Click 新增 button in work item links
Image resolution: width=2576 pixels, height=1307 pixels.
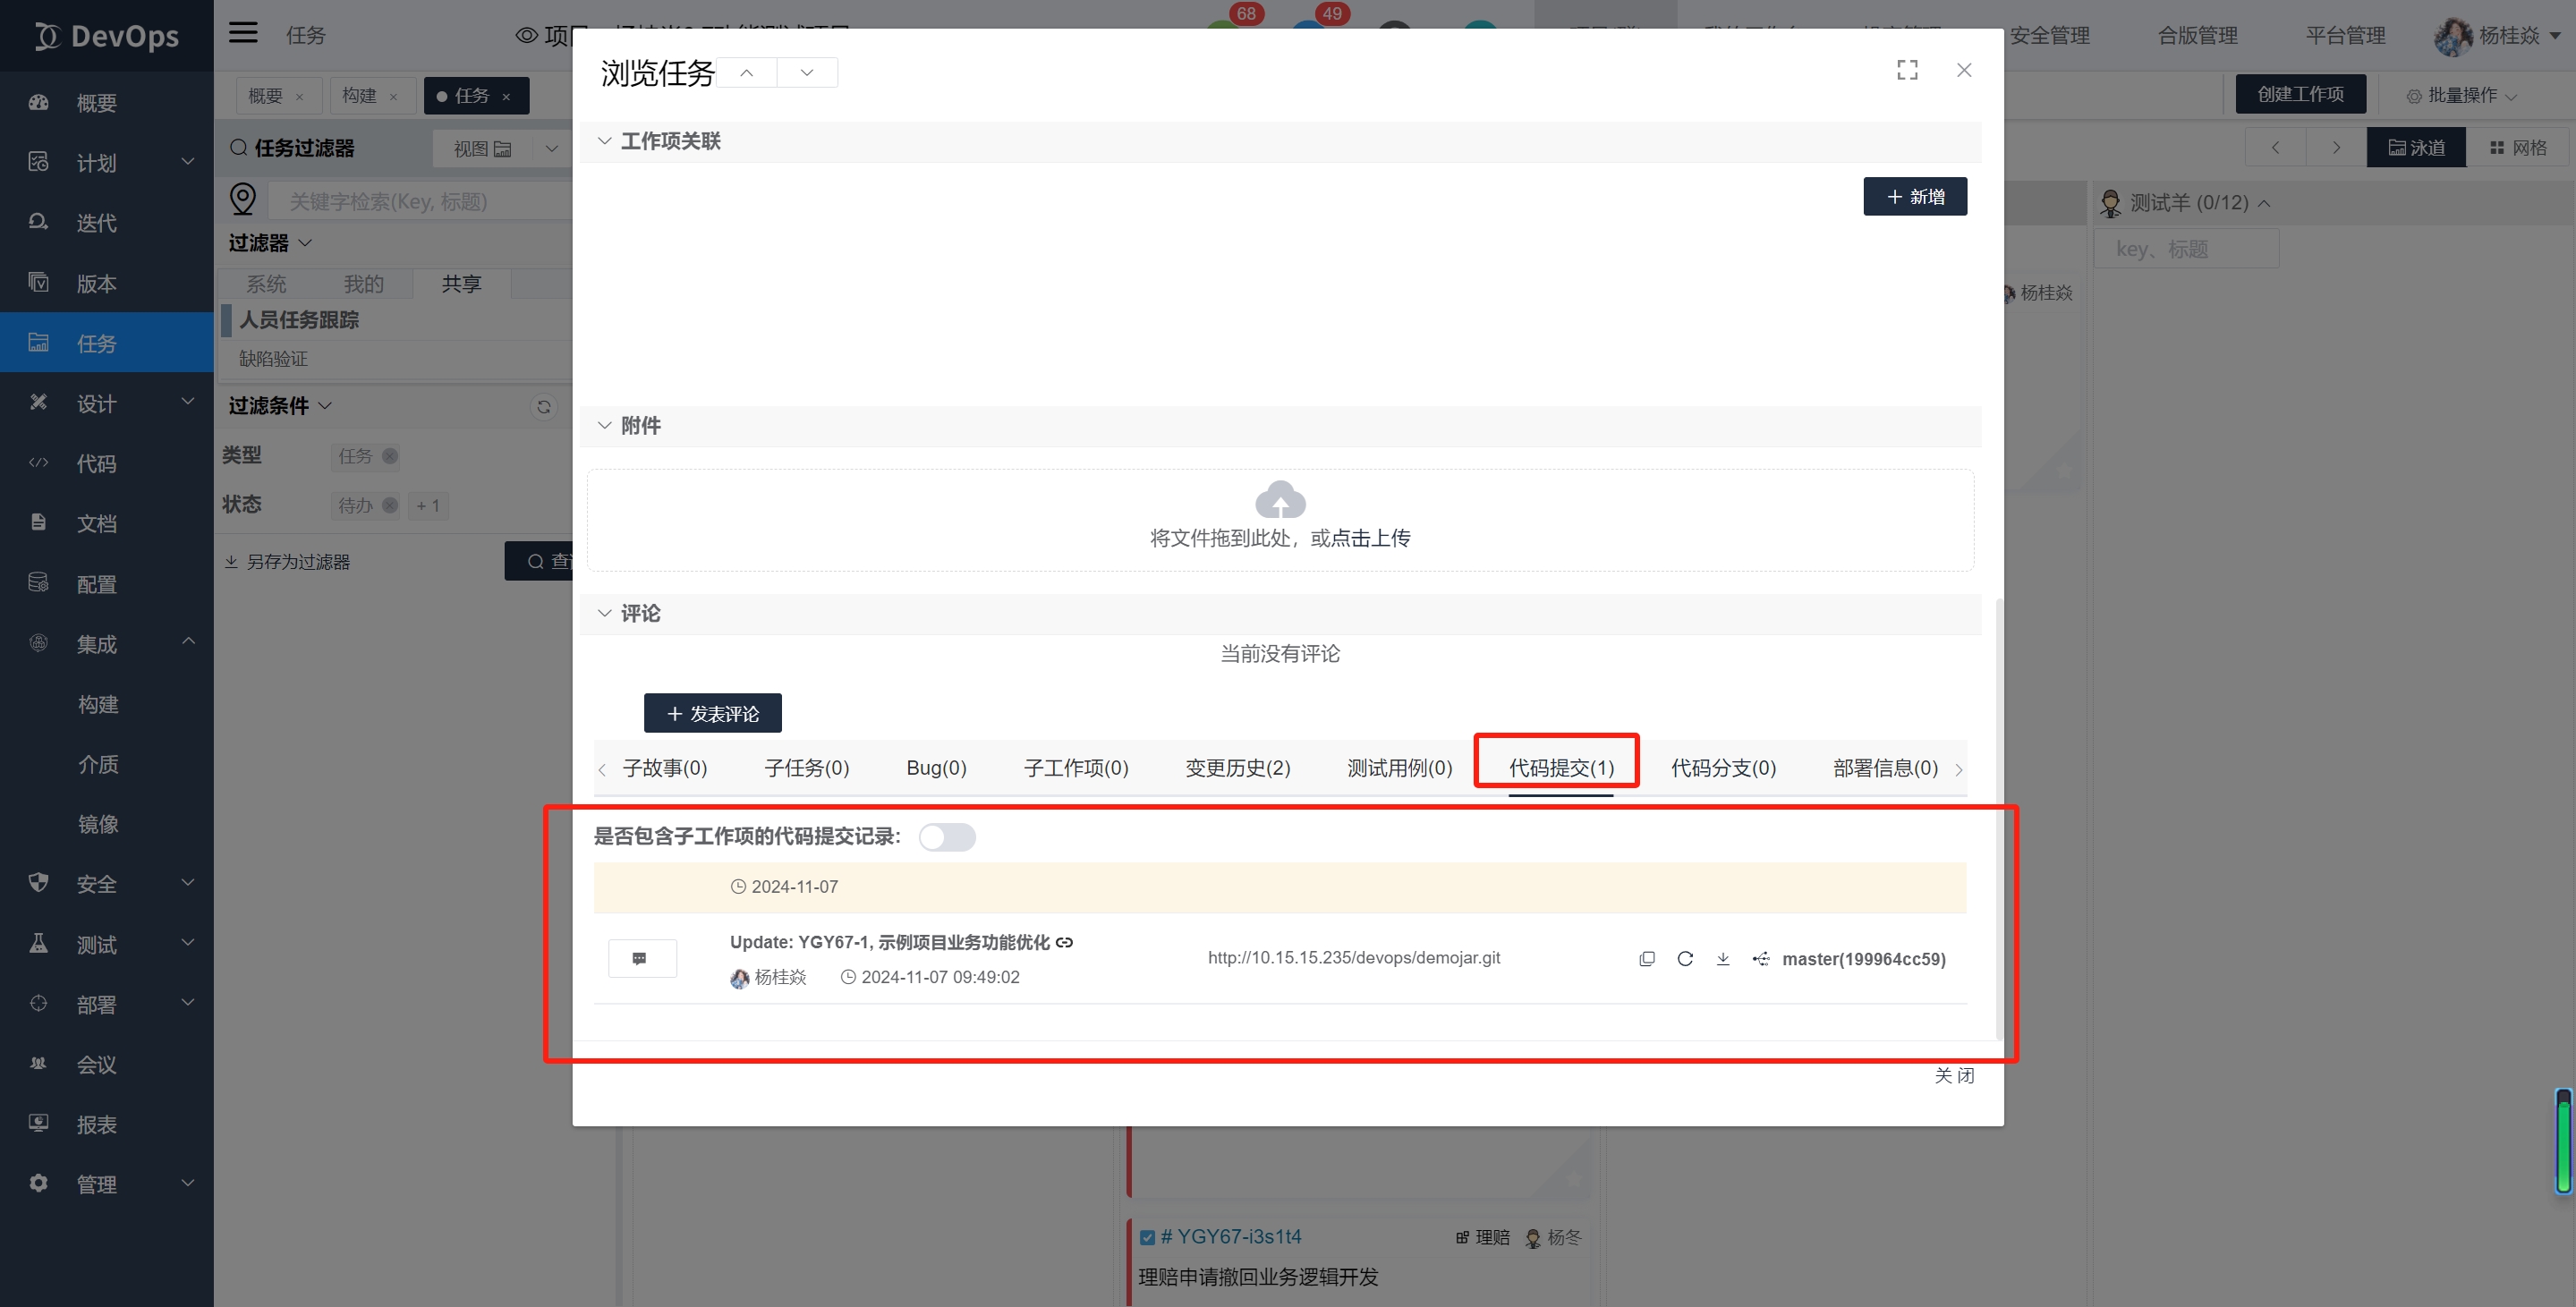(1914, 196)
